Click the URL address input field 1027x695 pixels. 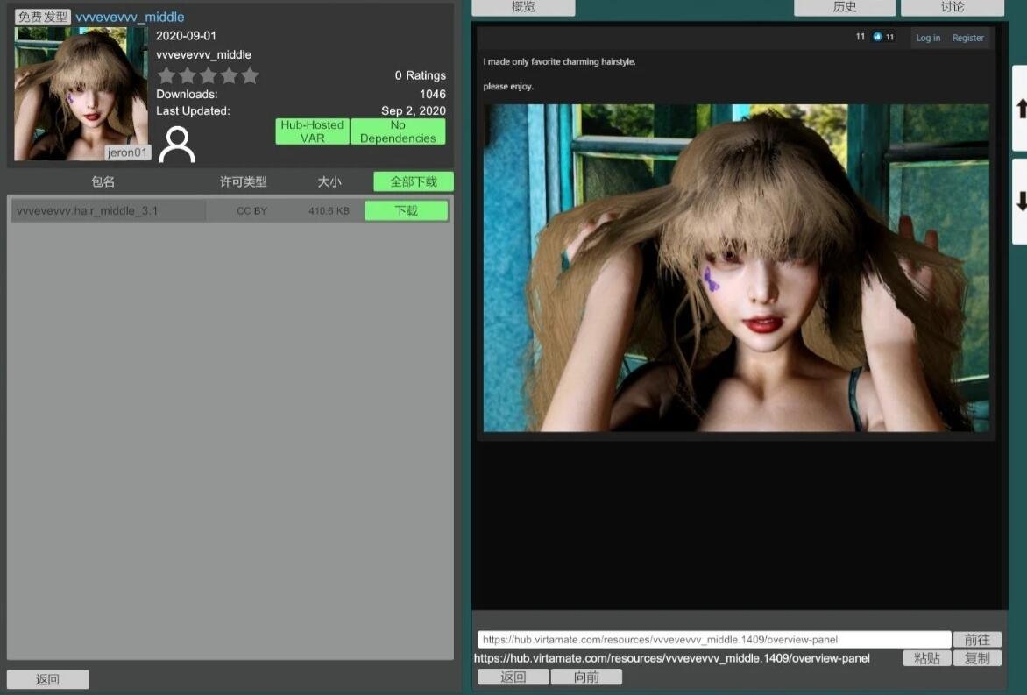(x=713, y=640)
